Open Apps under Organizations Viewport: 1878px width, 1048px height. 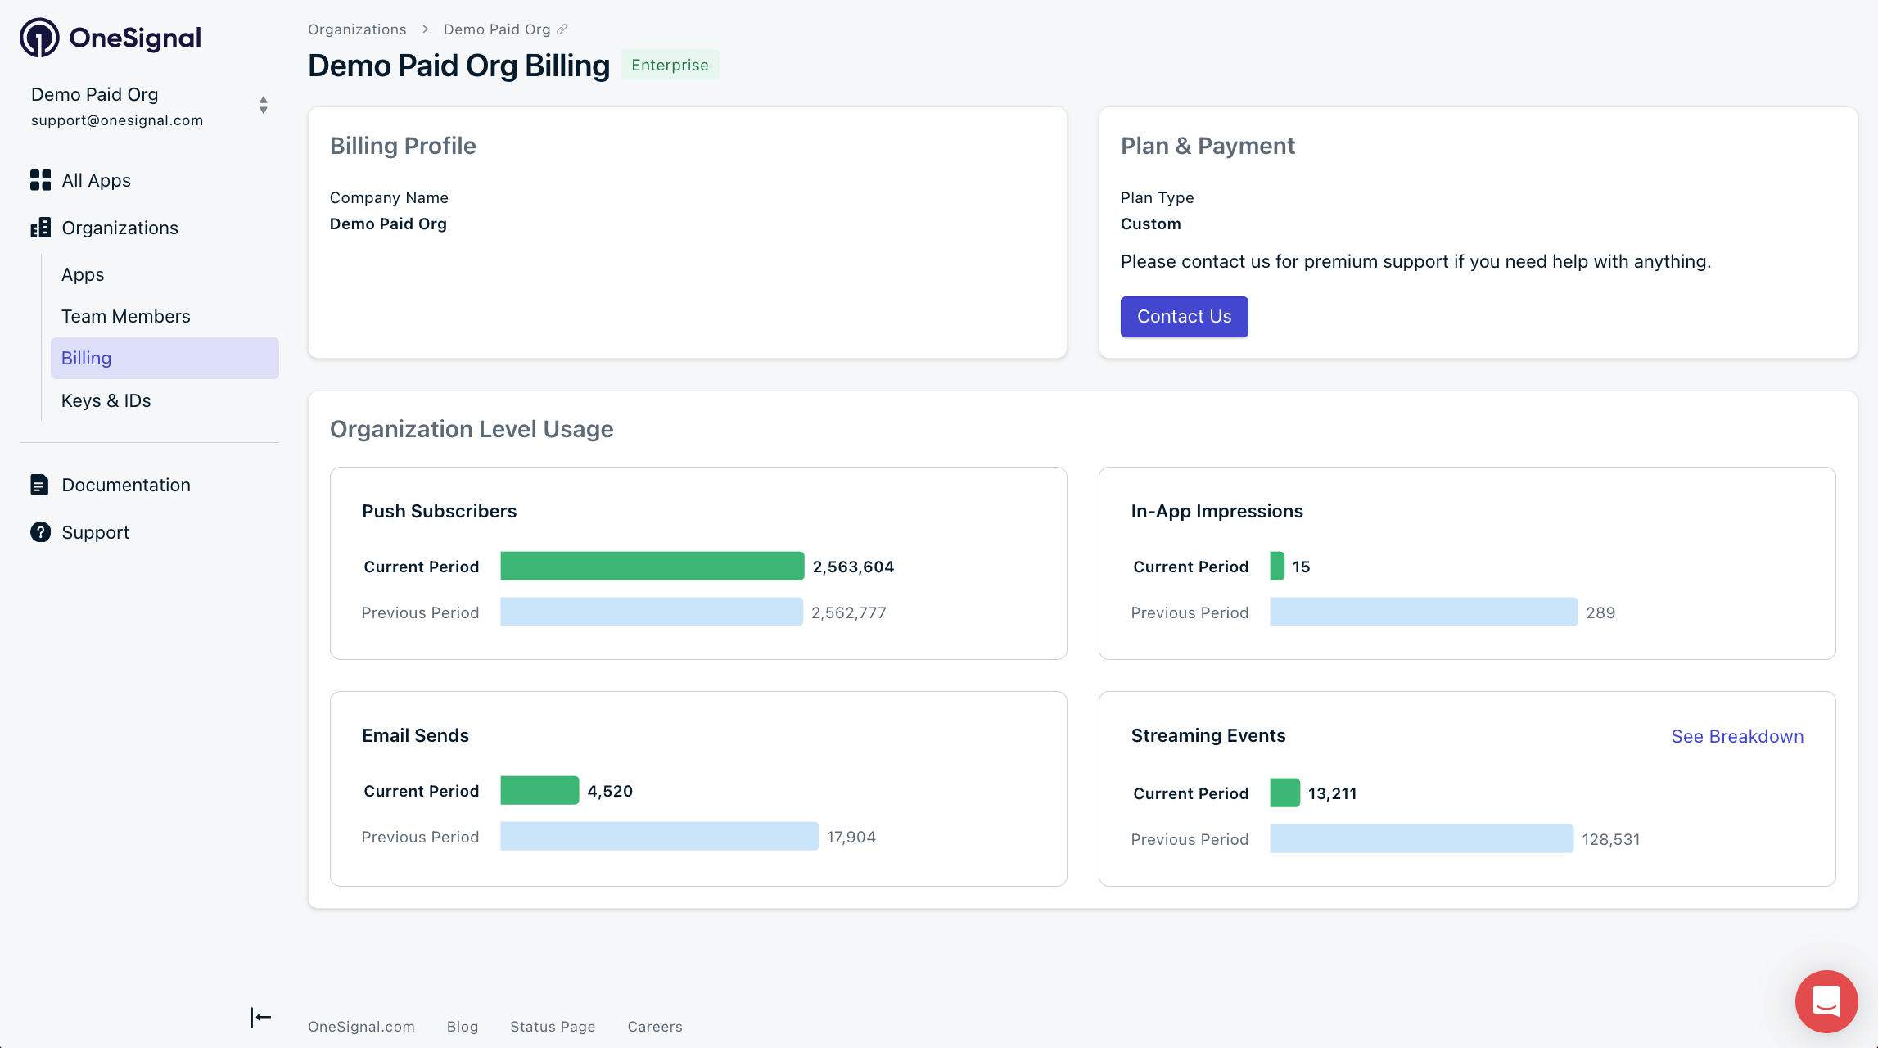[83, 274]
